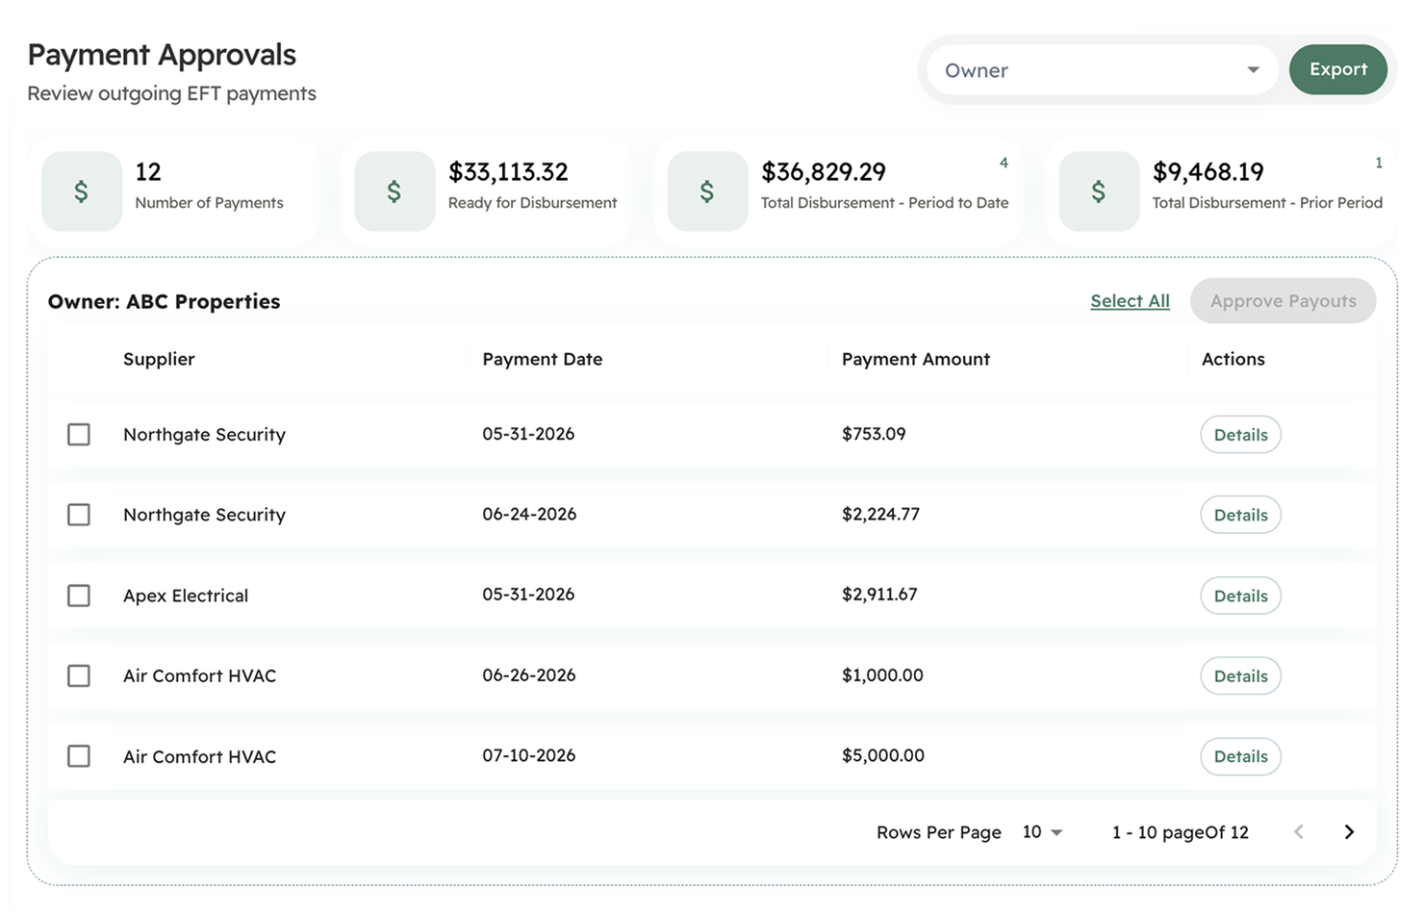
Task: Select the Air Comfort HVAC $5,000.00 payment
Action: [79, 756]
